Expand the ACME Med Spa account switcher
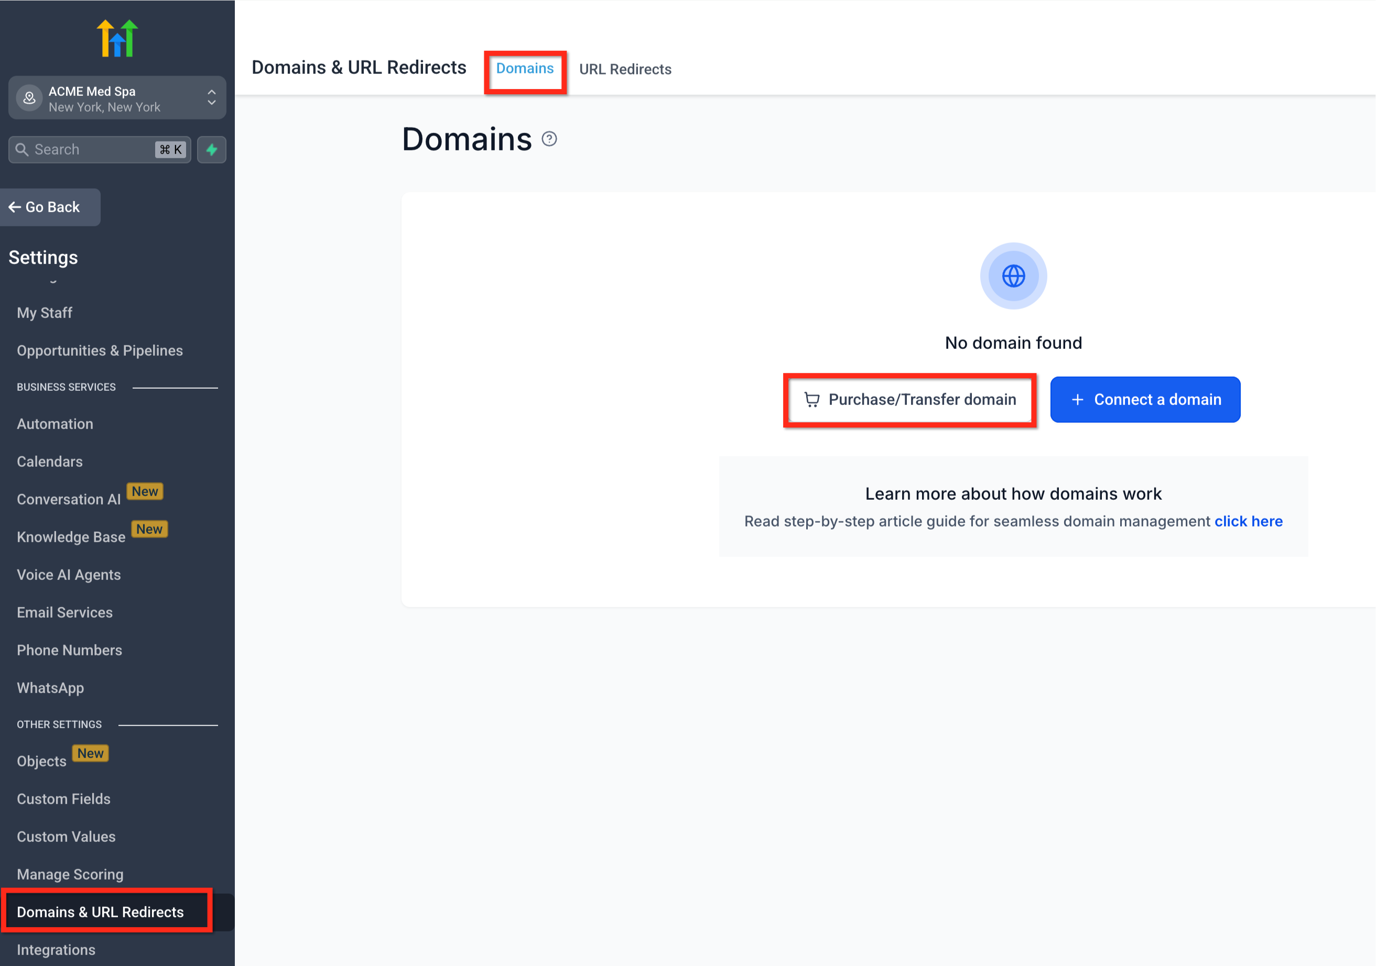 pos(211,97)
